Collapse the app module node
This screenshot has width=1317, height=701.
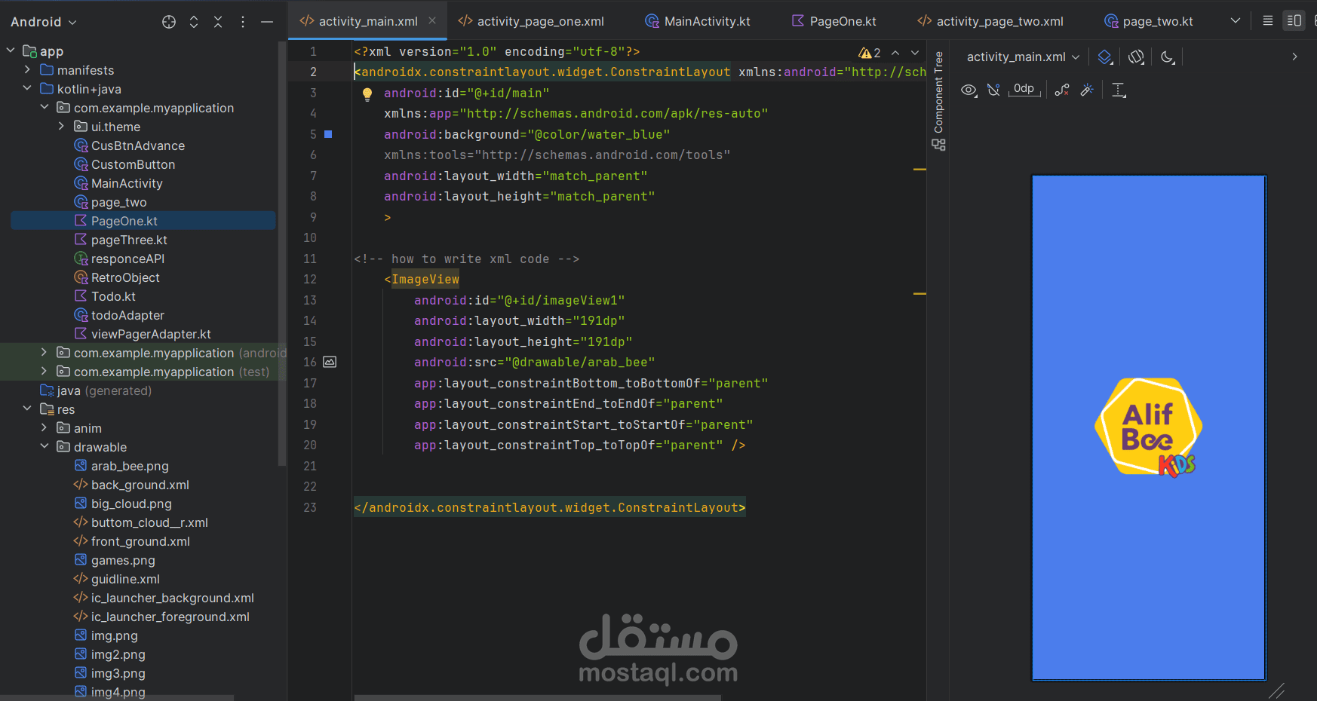pyautogui.click(x=11, y=51)
